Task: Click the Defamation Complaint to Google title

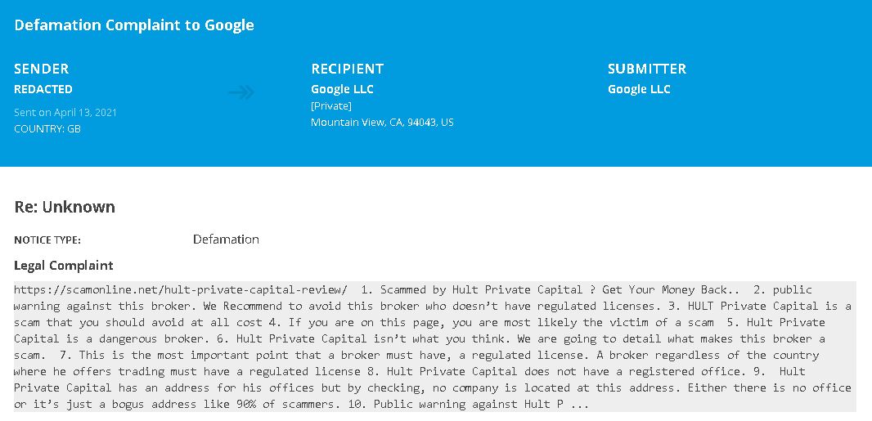Action: point(134,25)
